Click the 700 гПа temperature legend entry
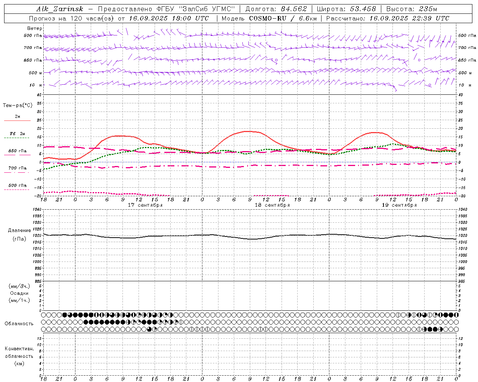Viewport: 478px width, 382px height. (17, 168)
